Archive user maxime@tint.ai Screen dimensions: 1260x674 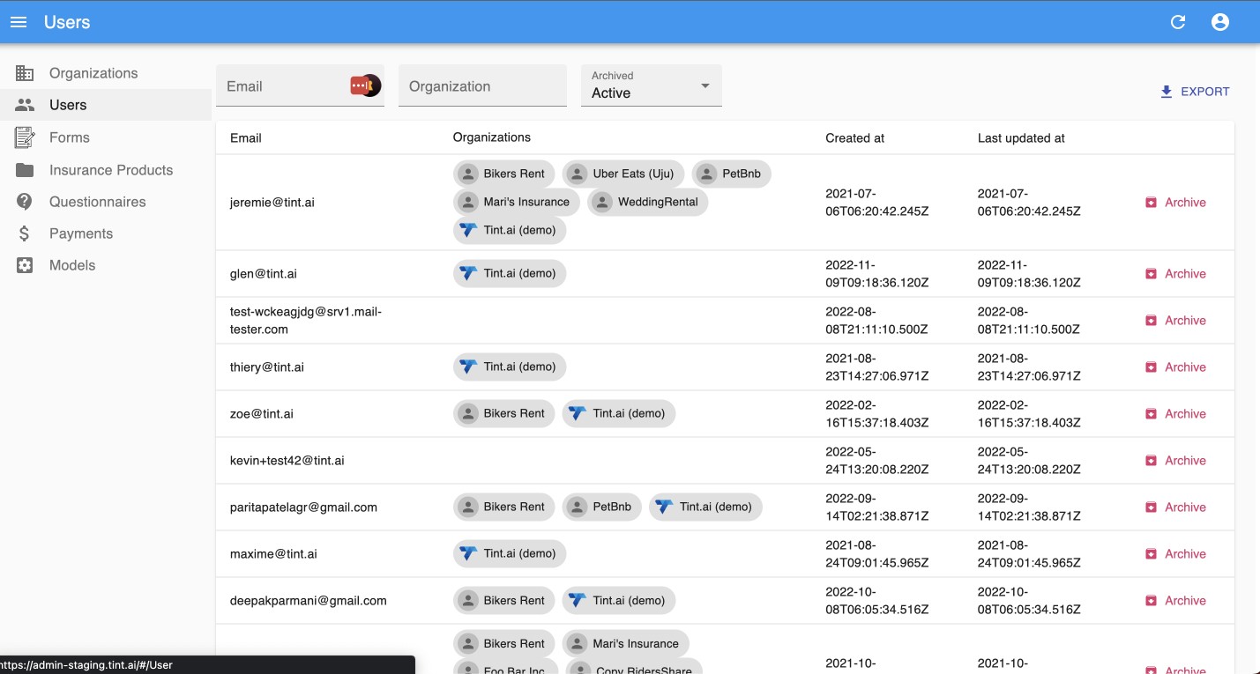[1175, 554]
